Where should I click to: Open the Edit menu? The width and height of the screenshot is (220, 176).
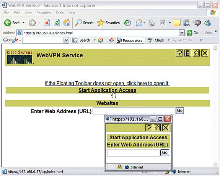[17, 13]
